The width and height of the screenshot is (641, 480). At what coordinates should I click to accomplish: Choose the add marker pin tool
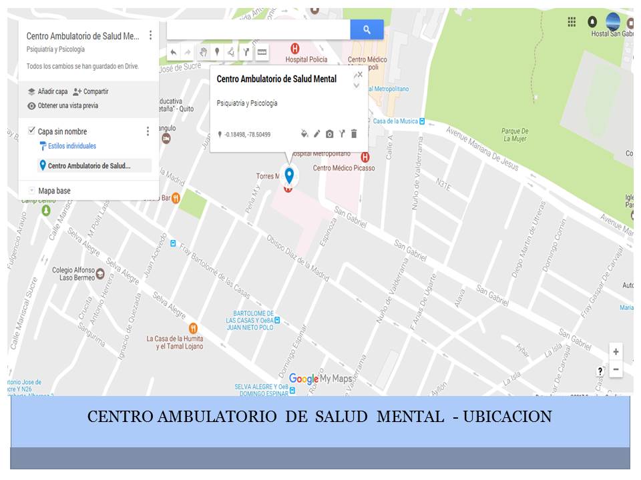217,52
